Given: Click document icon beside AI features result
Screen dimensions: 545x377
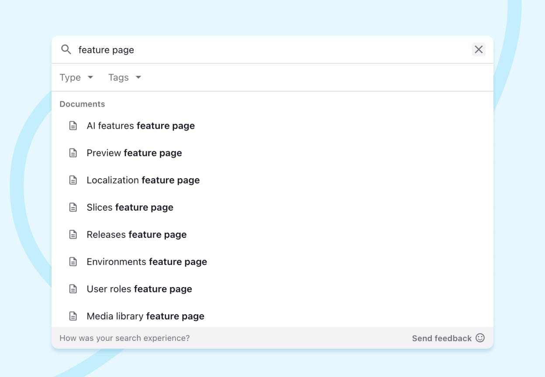Looking at the screenshot, I should 73,126.
